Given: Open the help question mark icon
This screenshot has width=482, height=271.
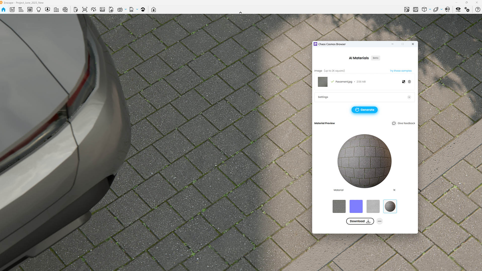Looking at the screenshot, I should click(478, 10).
